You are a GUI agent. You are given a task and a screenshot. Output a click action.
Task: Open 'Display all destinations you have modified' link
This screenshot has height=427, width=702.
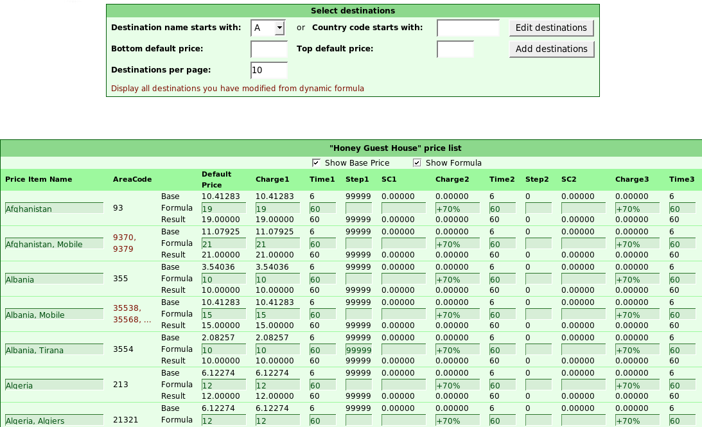coord(237,89)
